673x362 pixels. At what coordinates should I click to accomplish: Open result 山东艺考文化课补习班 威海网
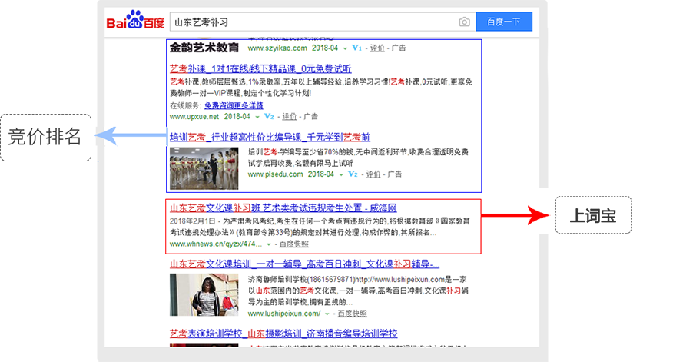coord(283,208)
